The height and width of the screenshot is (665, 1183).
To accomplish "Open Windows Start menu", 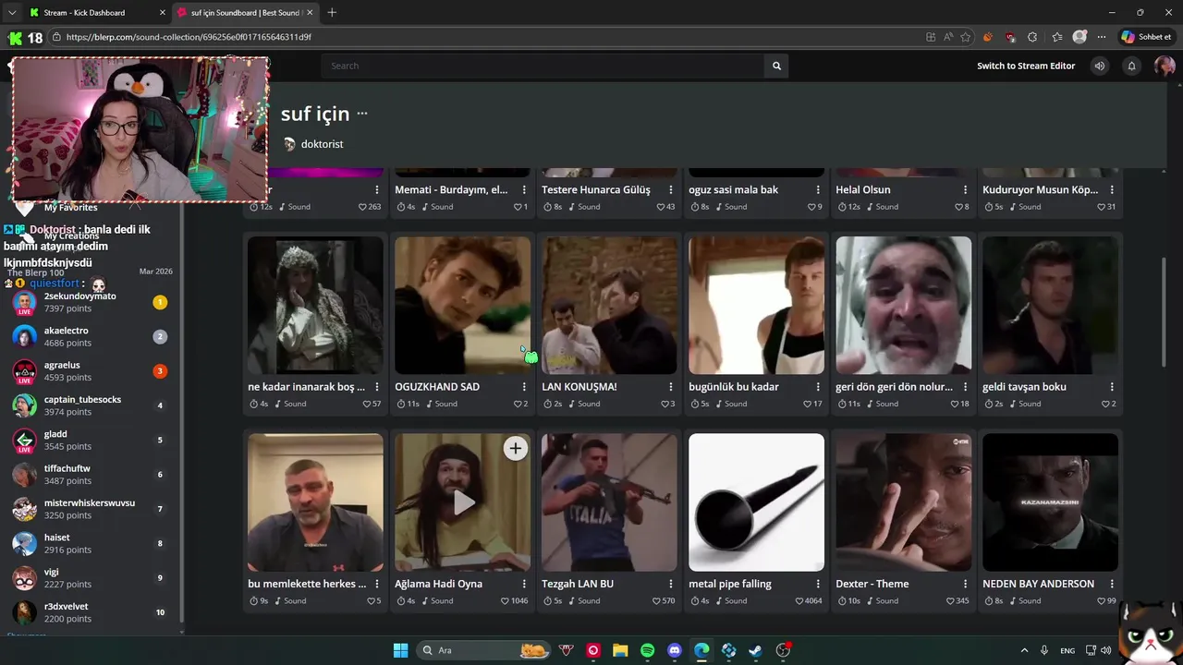I will click(400, 650).
